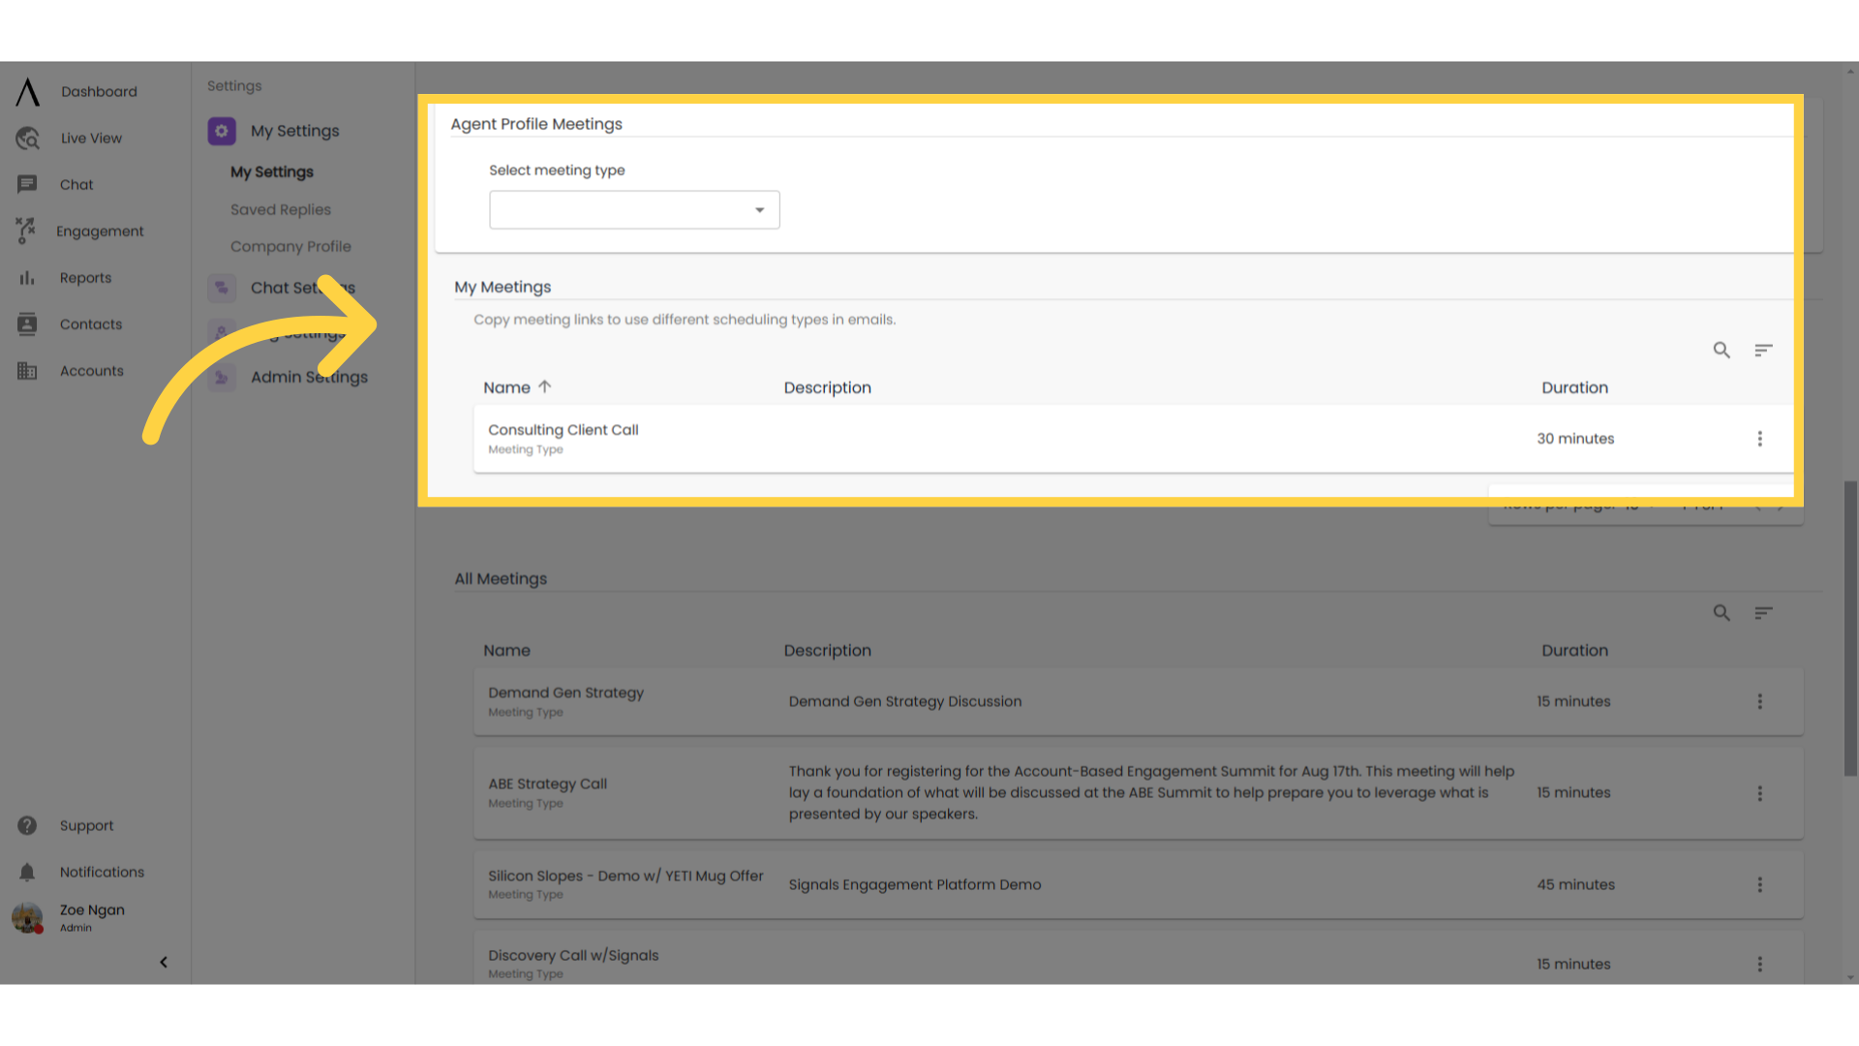The image size is (1859, 1046).
Task: Navigate to Chat section
Action: point(76,184)
